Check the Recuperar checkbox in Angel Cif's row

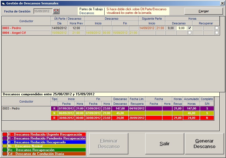tap(217, 33)
